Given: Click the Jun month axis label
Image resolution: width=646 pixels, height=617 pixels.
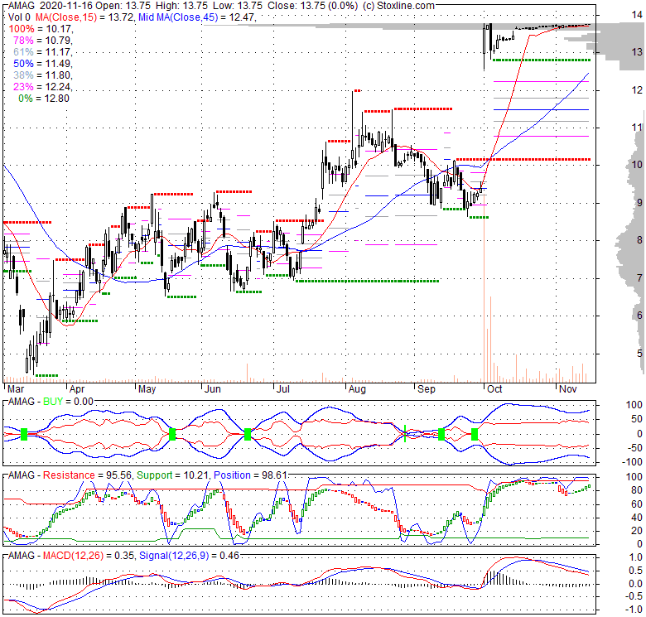Looking at the screenshot, I should point(213,389).
